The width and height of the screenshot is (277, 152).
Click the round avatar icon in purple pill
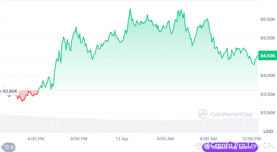pyautogui.click(x=207, y=146)
